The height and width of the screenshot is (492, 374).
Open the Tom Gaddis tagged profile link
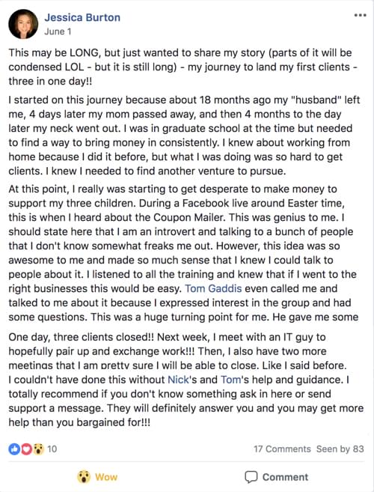pyautogui.click(x=213, y=288)
